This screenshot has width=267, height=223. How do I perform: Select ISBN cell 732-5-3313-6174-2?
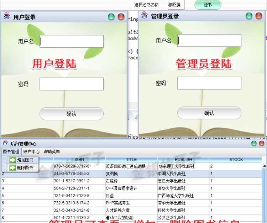click(x=79, y=203)
